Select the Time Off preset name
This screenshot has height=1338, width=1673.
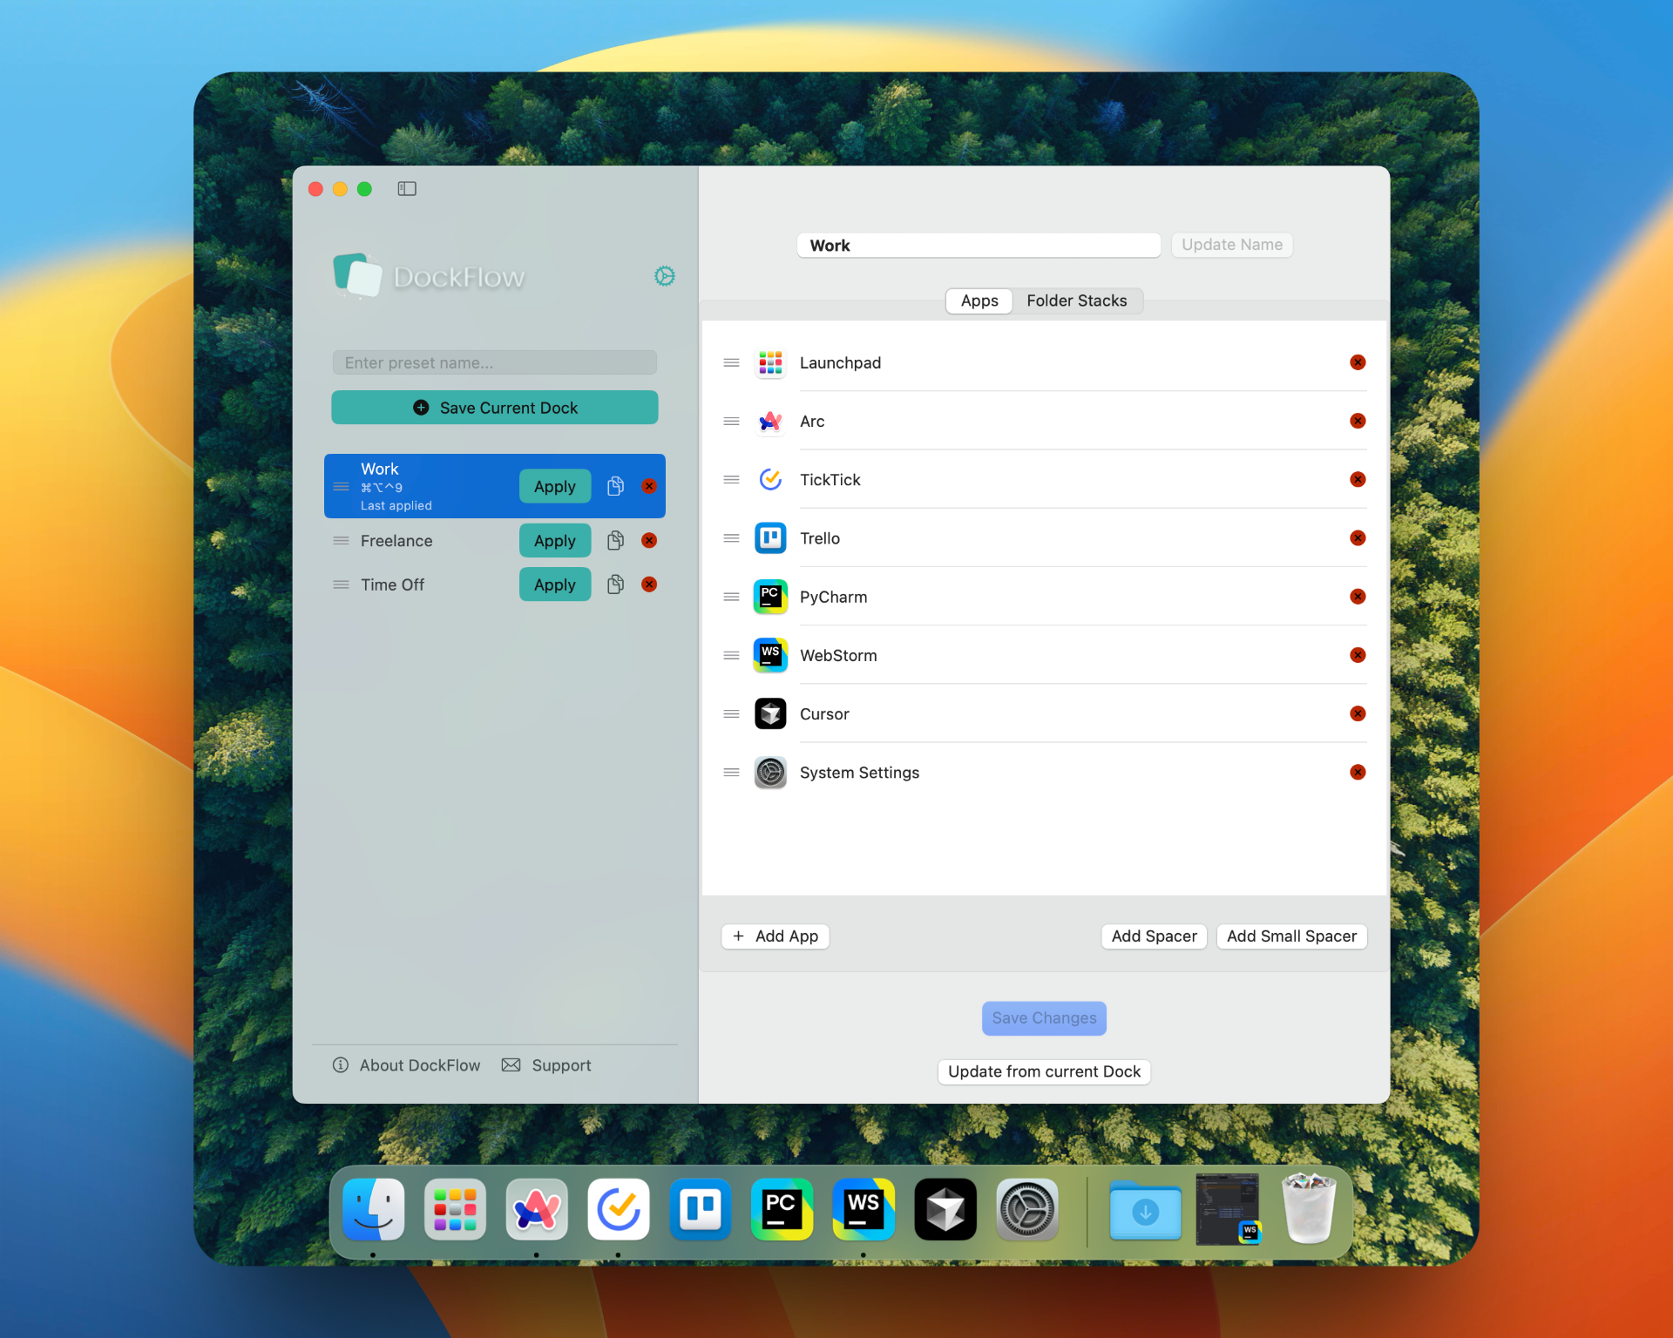click(x=393, y=585)
